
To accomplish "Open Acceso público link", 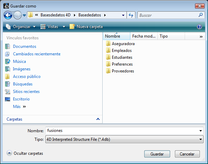I will (27, 77).
